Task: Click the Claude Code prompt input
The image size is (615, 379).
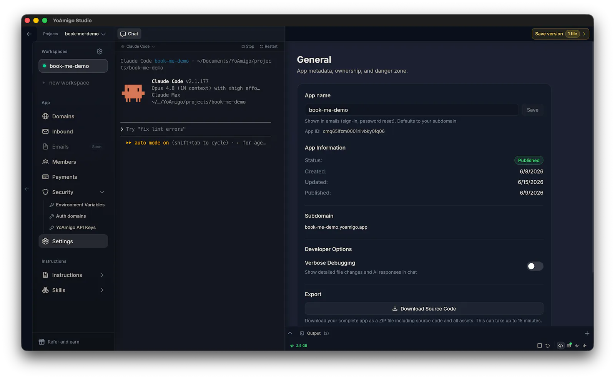Action: (196, 129)
